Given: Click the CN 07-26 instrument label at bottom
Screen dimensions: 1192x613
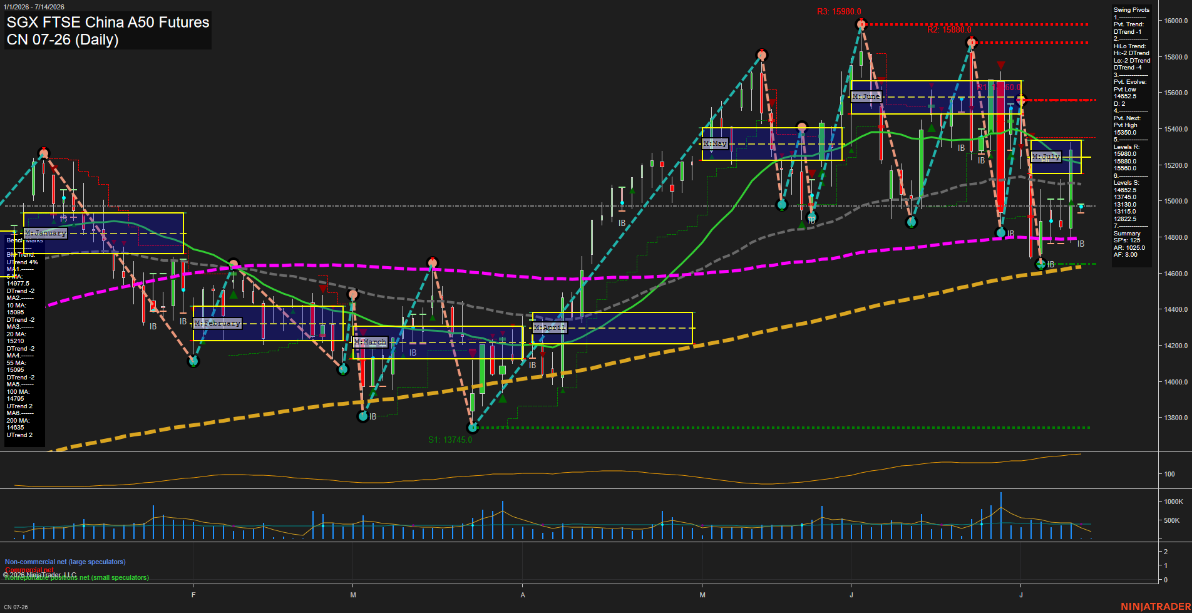Looking at the screenshot, I should coord(16,607).
